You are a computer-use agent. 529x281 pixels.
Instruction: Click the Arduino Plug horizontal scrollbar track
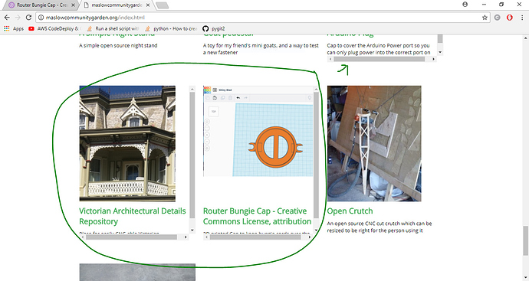point(382,59)
